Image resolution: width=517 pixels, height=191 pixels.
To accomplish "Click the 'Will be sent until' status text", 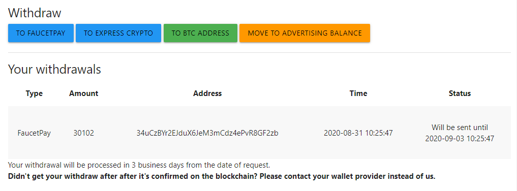I will point(460,128).
